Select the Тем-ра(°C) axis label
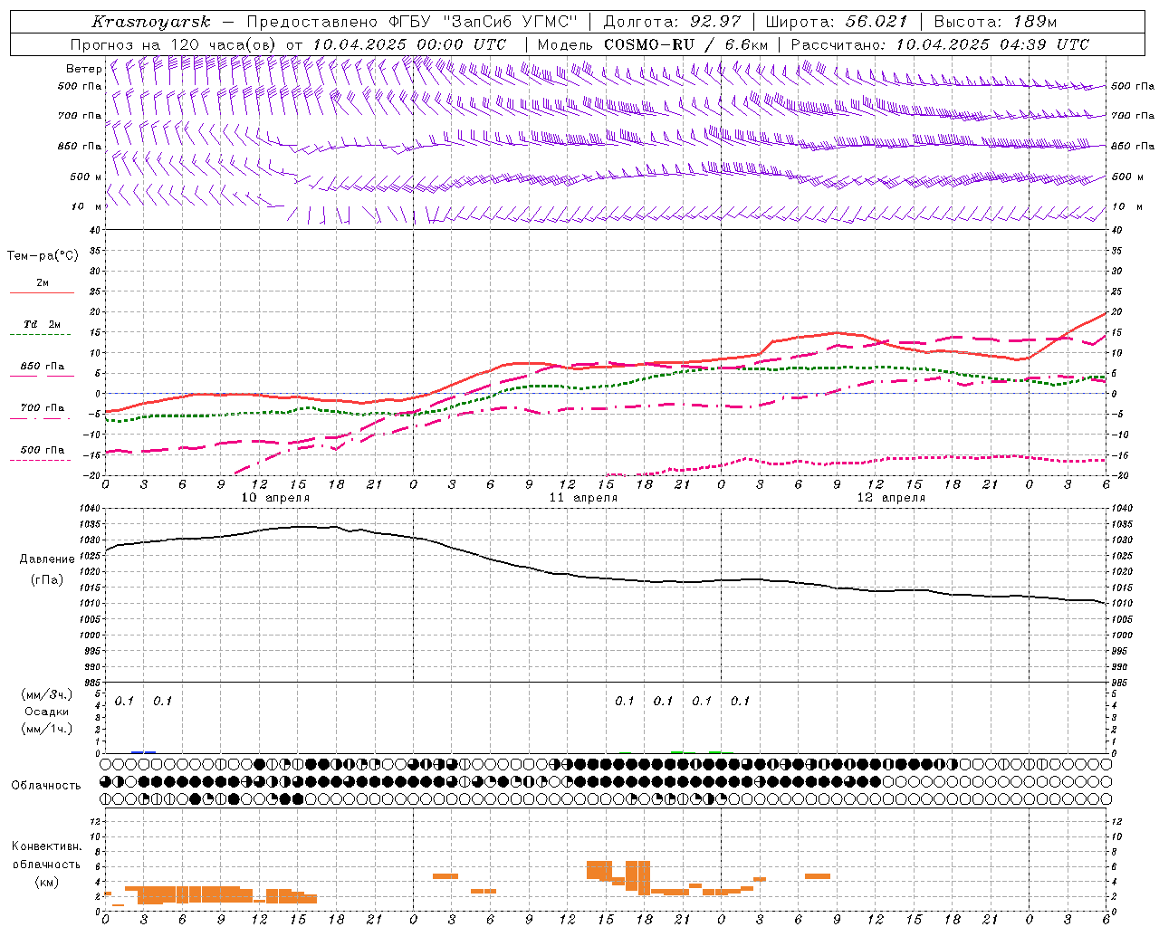1159x927 pixels. coord(43,256)
